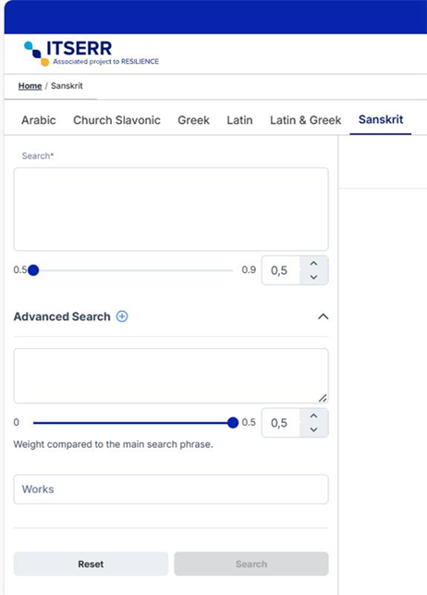Click the greyed Search button
Screen dimensions: 427x595
251,564
